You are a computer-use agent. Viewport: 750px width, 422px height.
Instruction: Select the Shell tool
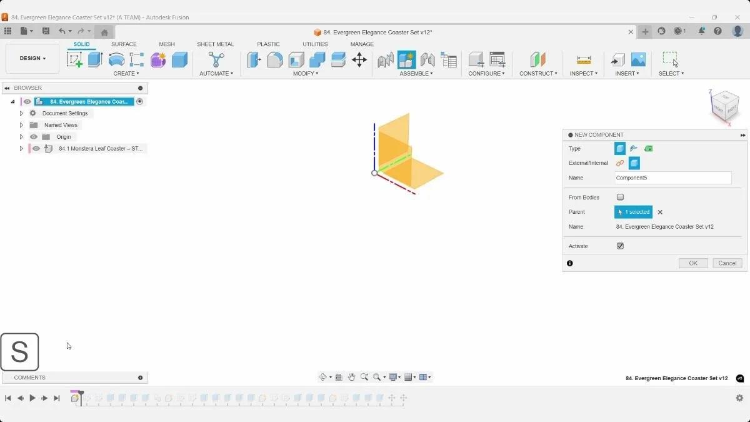[x=296, y=59]
